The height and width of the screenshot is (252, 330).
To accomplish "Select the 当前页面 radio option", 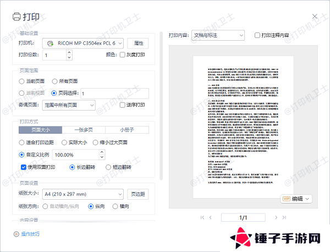I will [x=21, y=81].
